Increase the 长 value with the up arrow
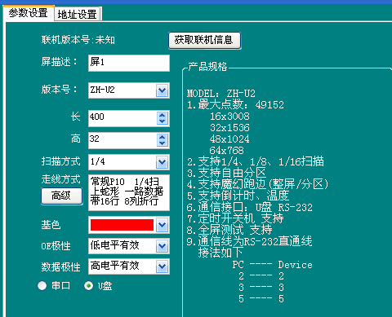Screen dimensions: 392x317 [x=163, y=115]
